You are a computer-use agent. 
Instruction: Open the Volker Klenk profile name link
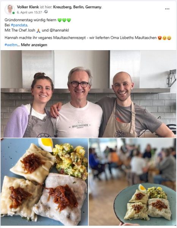tap(28, 7)
